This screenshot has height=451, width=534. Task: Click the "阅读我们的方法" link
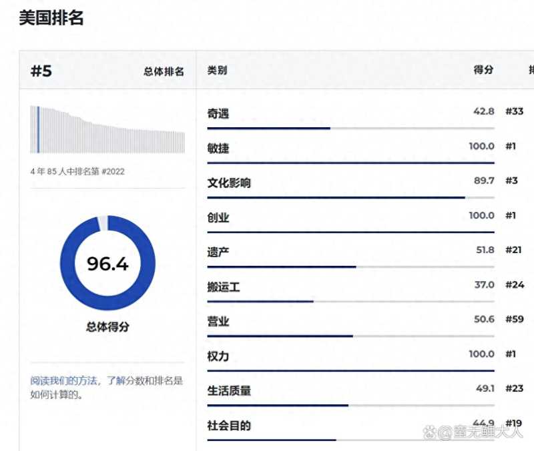click(x=64, y=381)
